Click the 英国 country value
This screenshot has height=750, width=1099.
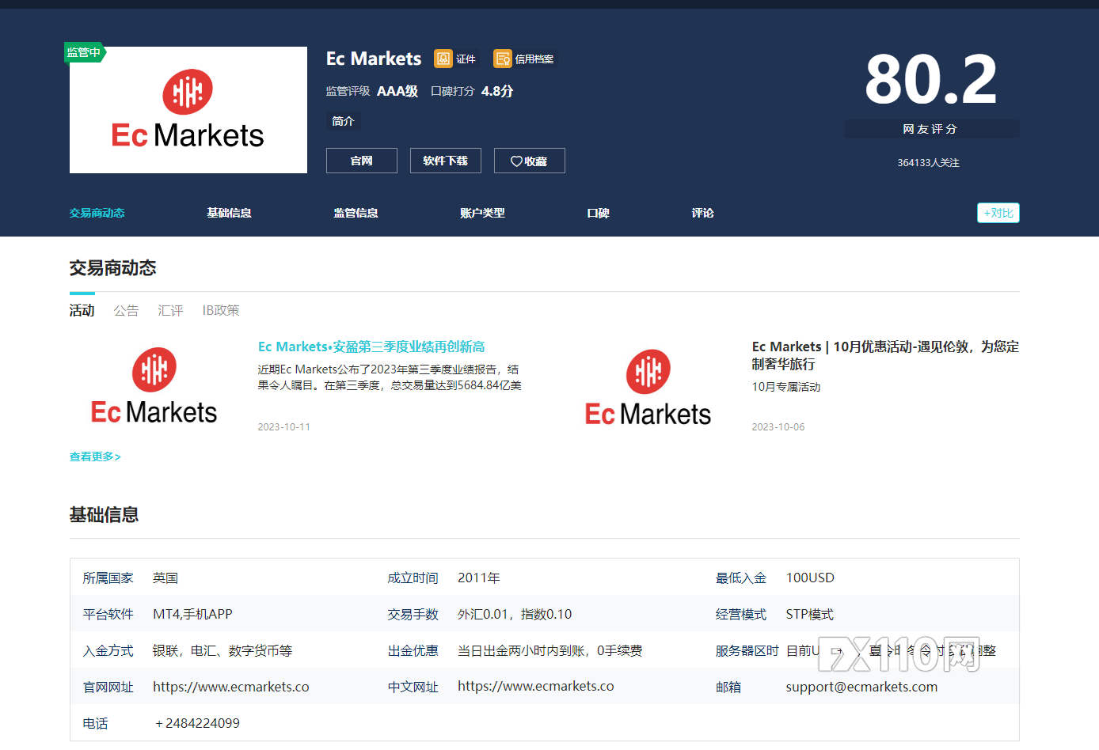pos(165,578)
